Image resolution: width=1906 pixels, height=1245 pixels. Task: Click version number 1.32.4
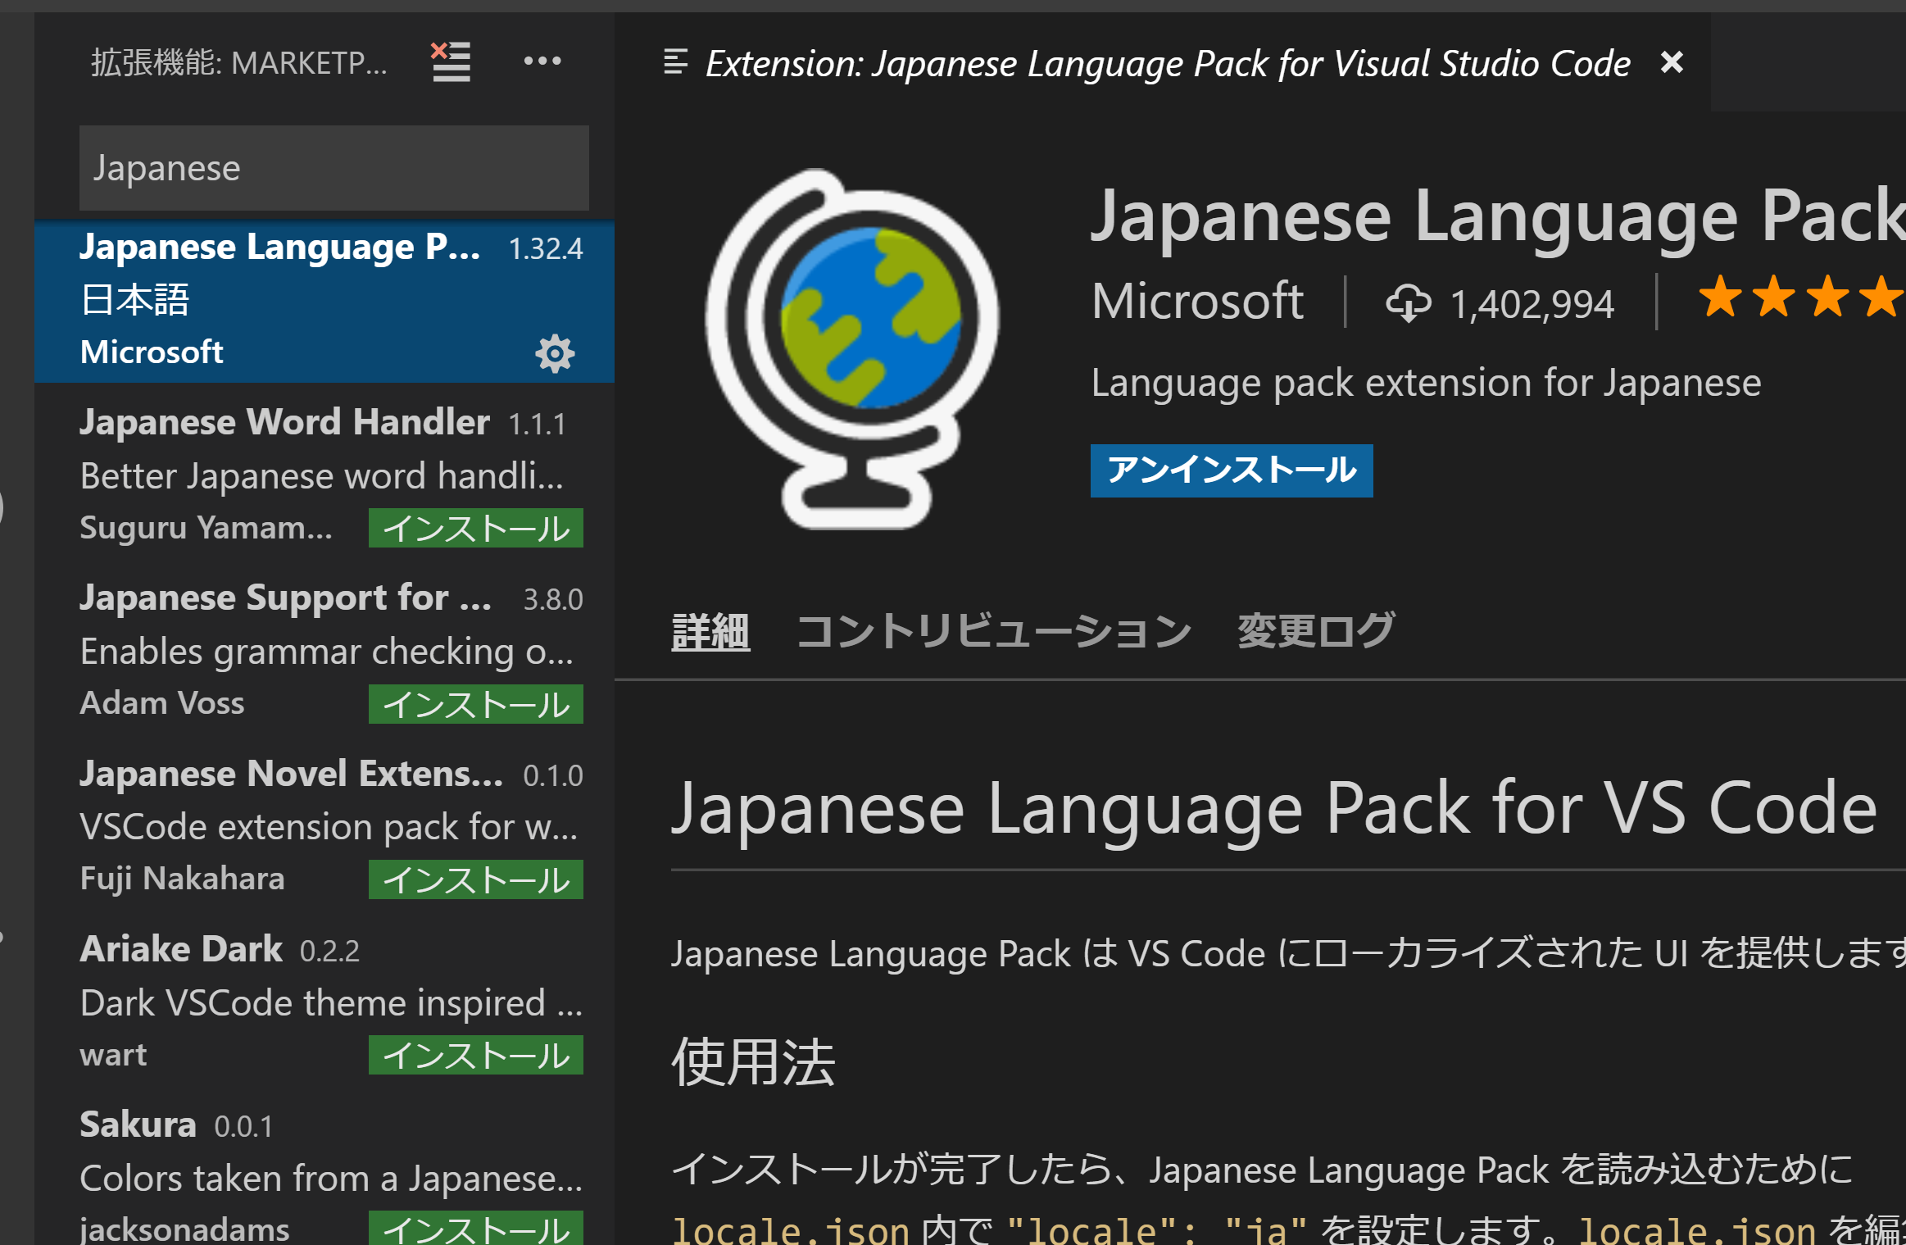pyautogui.click(x=546, y=248)
